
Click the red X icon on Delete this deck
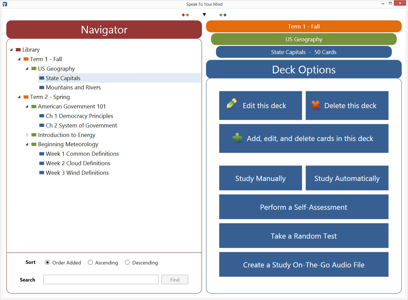(316, 105)
